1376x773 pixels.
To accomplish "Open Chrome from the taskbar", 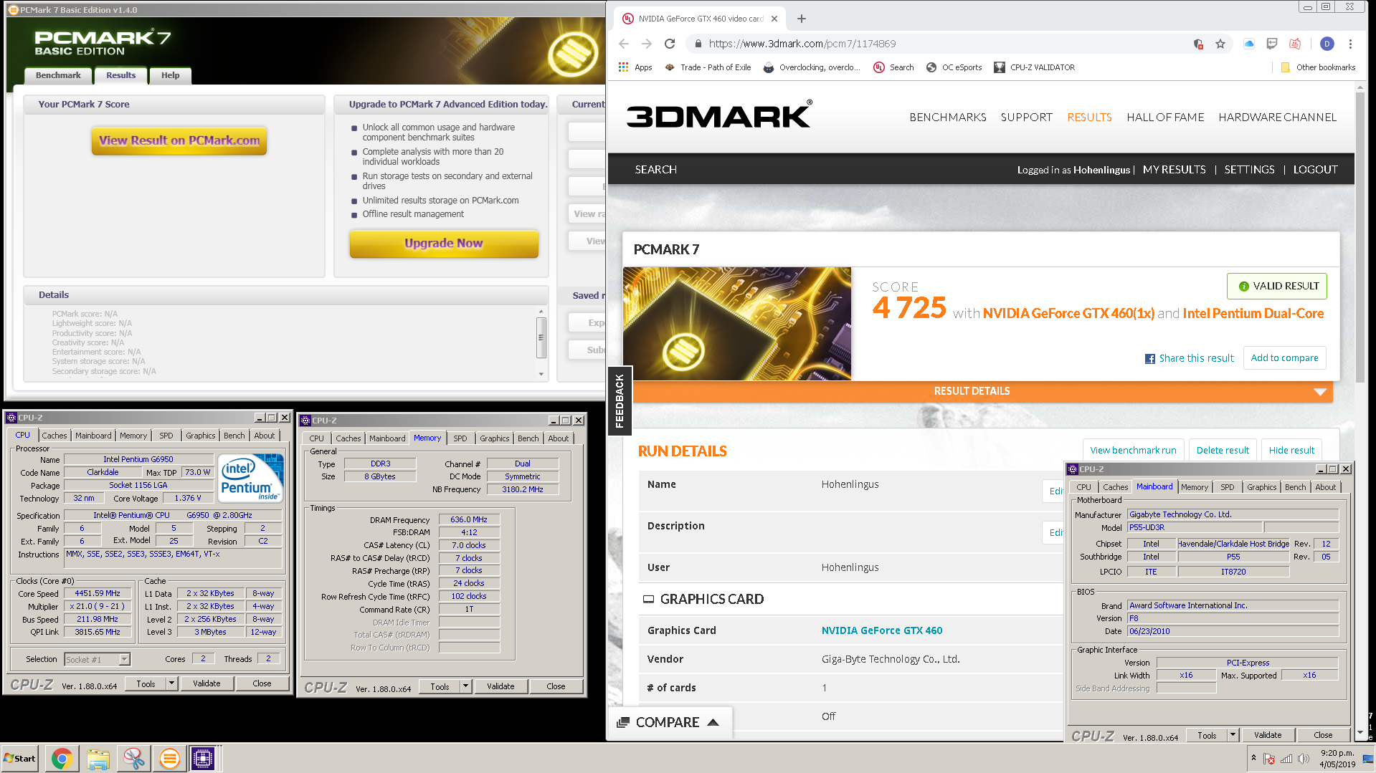I will coord(62,759).
